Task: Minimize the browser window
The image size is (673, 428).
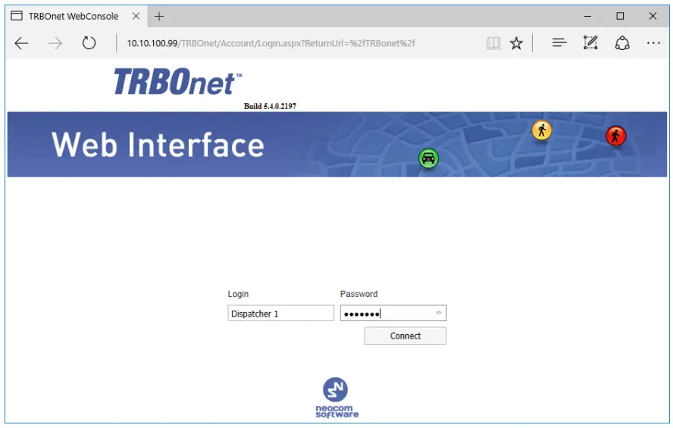Action: tap(587, 17)
